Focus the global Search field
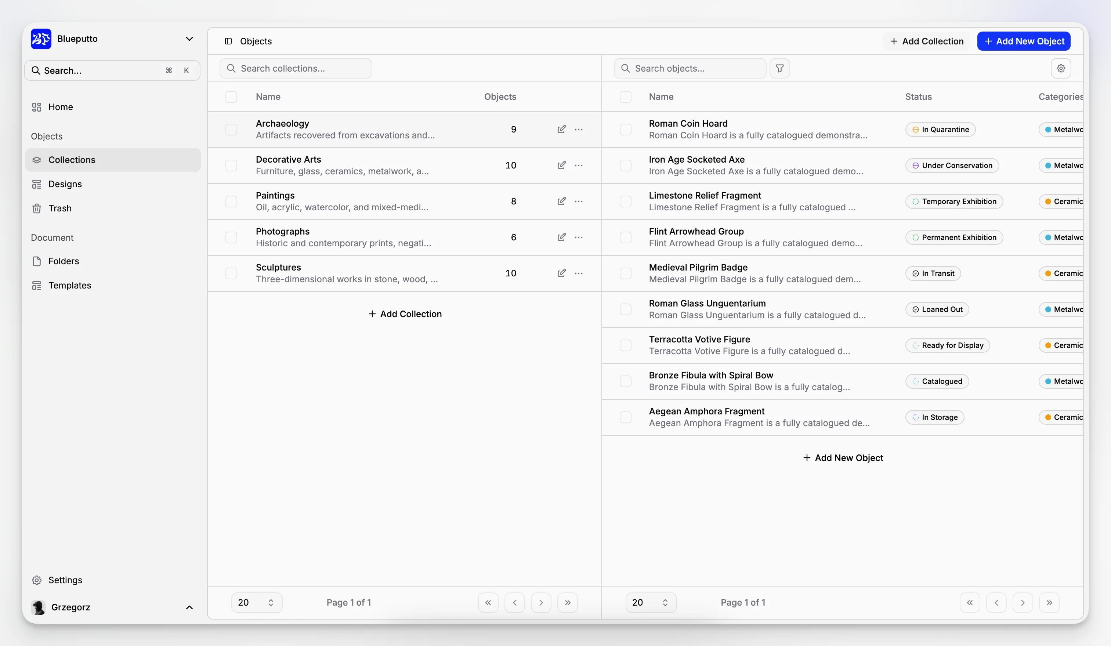This screenshot has height=646, width=1111. click(x=112, y=70)
